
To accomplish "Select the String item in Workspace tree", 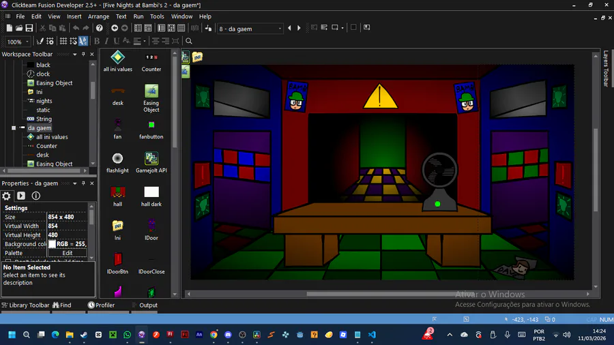I will (44, 119).
